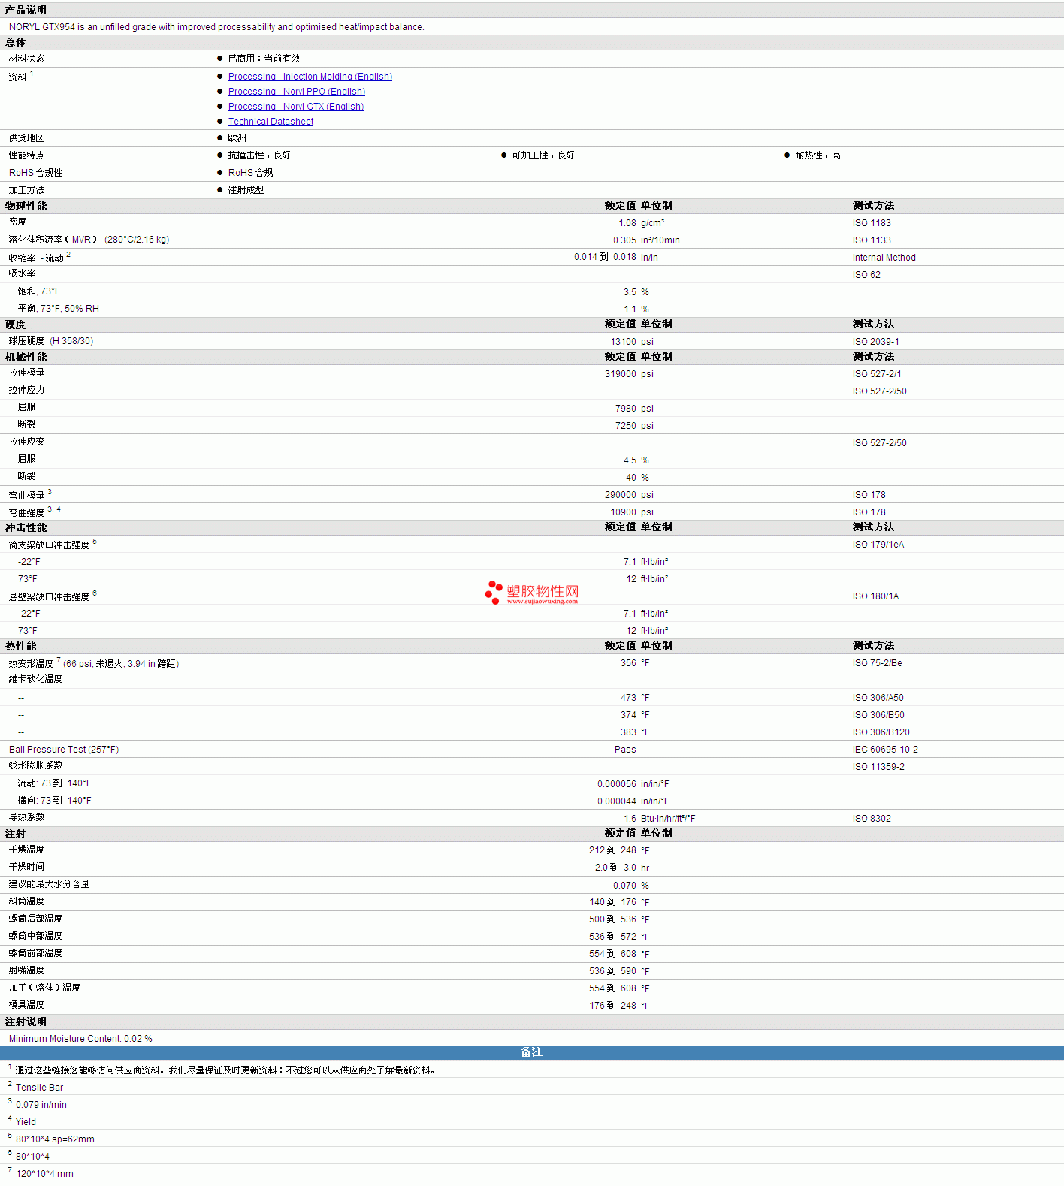Click max moisture content value 0.070
The height and width of the screenshot is (1186, 1064).
pos(624,886)
